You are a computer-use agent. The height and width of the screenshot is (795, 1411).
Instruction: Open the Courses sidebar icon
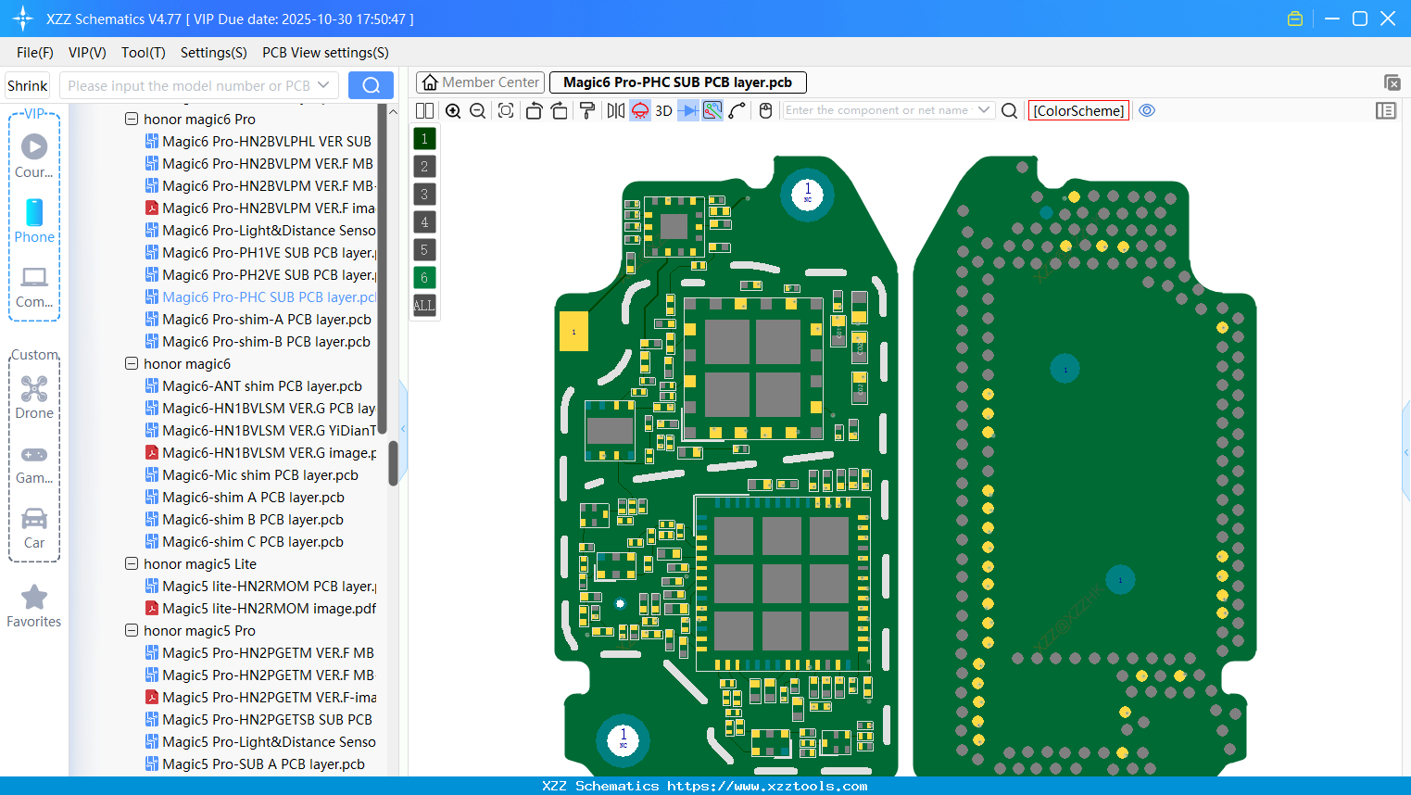(34, 156)
